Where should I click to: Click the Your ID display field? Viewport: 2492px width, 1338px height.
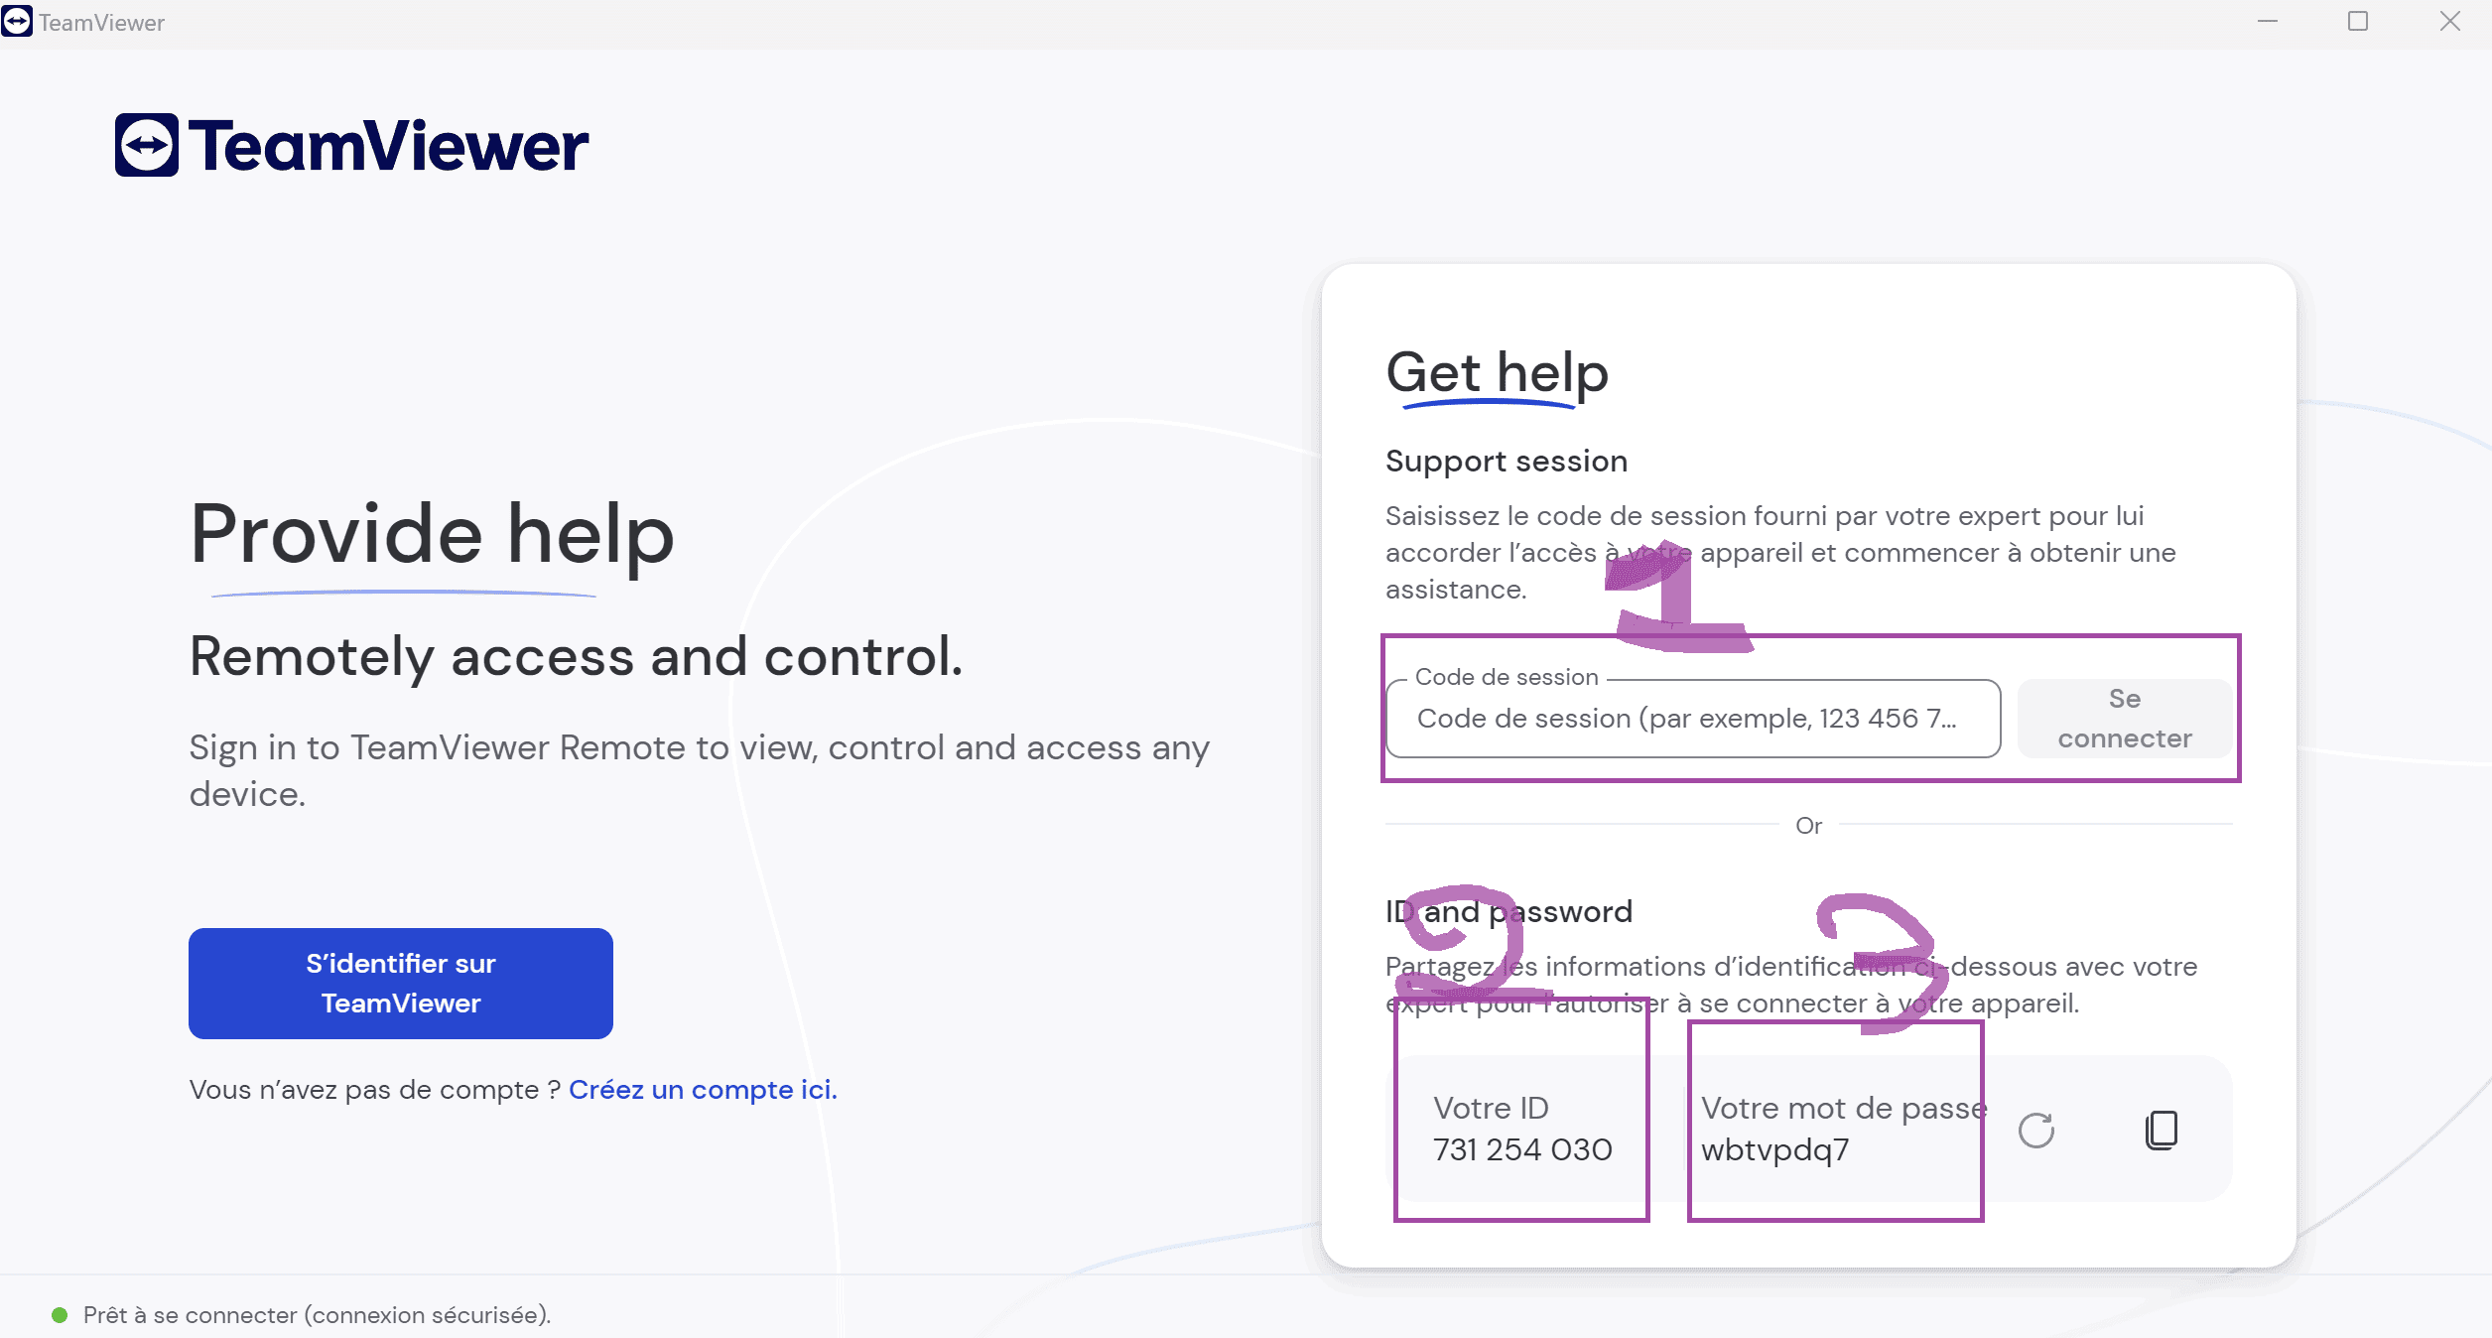(x=1519, y=1129)
